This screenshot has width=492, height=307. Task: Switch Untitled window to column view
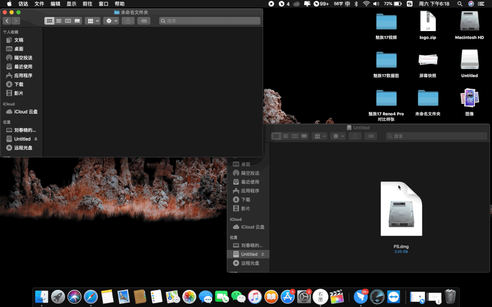point(295,136)
